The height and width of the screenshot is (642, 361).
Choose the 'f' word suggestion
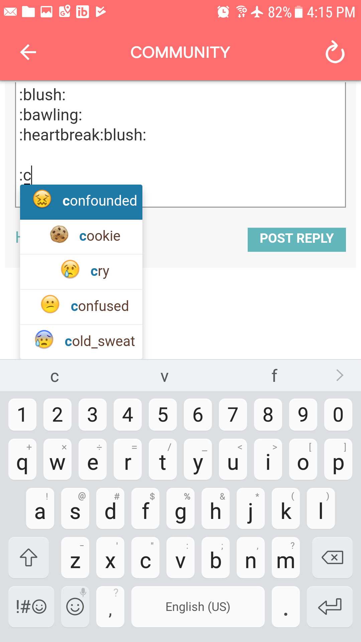click(274, 376)
